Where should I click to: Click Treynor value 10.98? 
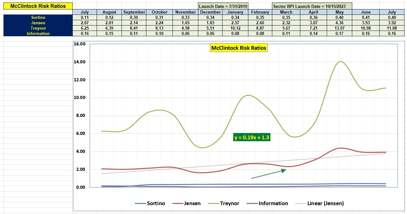366,28
